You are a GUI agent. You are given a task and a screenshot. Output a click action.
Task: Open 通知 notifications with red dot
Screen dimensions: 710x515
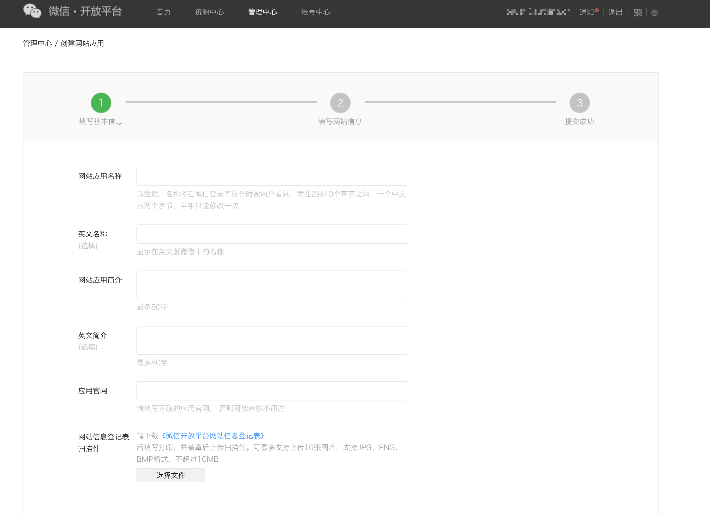click(x=587, y=12)
